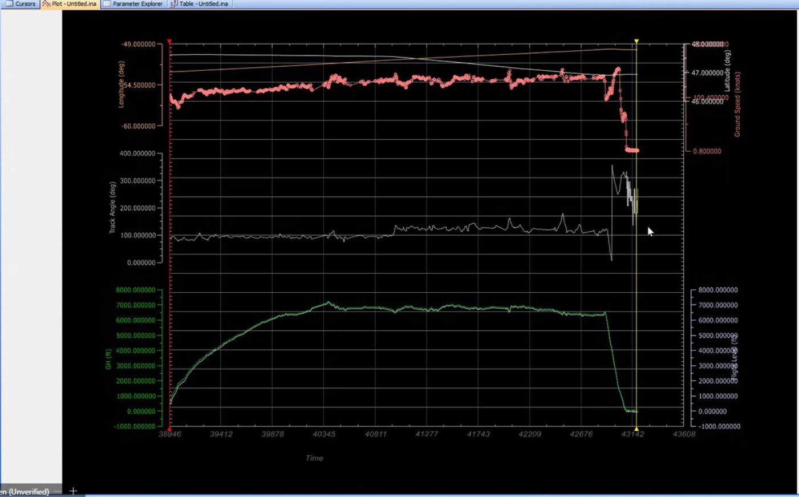The image size is (799, 497).
Task: Click the 42676 time axis value
Action: pos(581,434)
